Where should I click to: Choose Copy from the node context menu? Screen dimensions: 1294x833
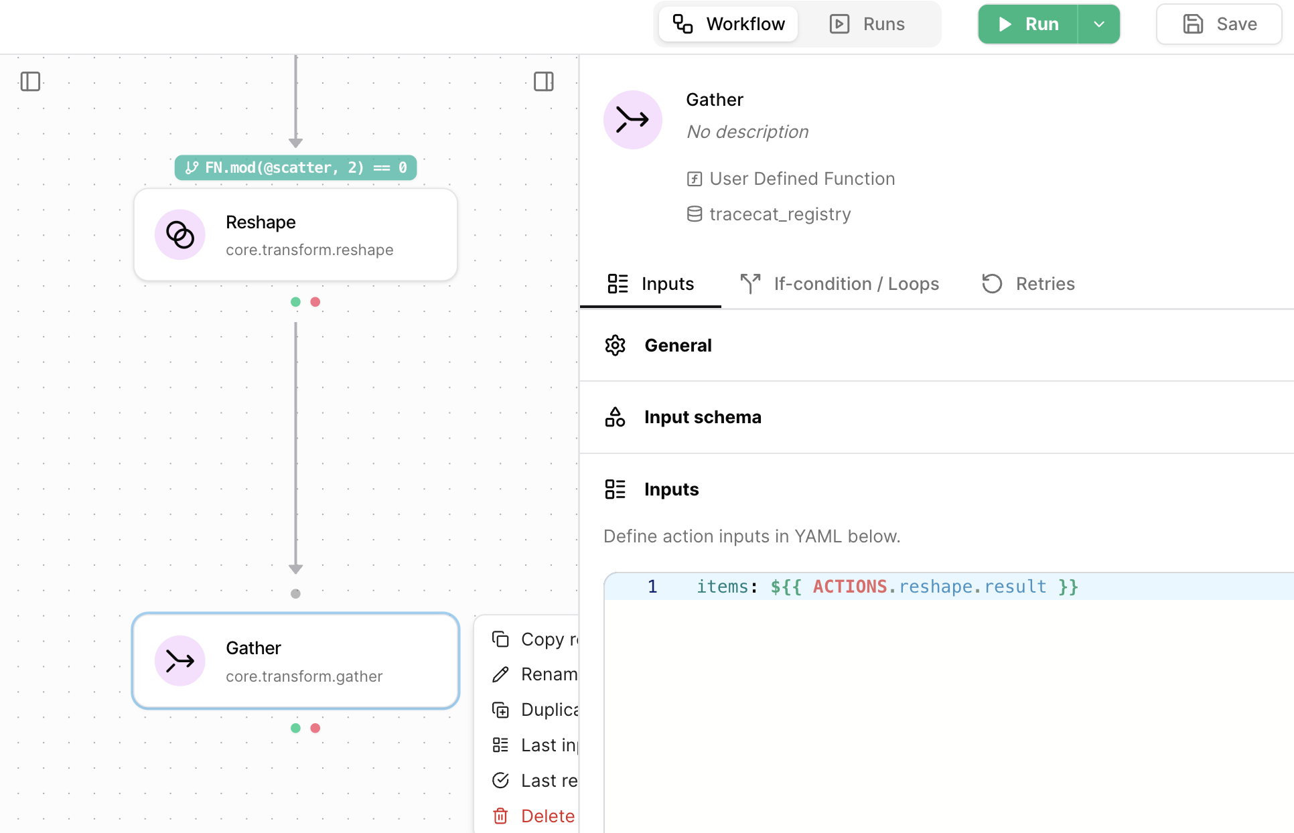coord(534,639)
